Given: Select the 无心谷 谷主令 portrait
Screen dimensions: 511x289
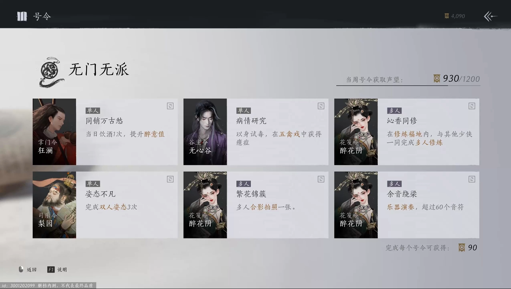Looking at the screenshot, I should [205, 132].
